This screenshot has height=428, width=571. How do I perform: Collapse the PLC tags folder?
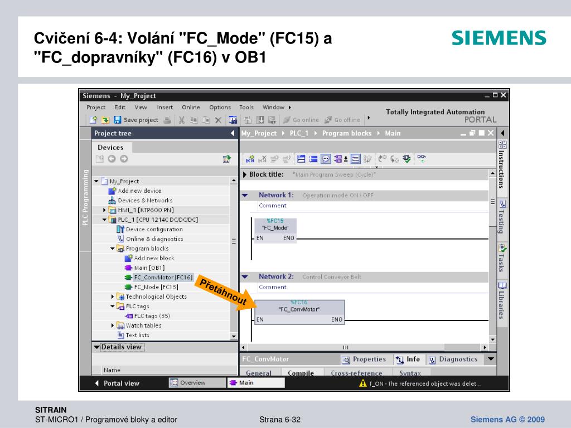point(113,306)
